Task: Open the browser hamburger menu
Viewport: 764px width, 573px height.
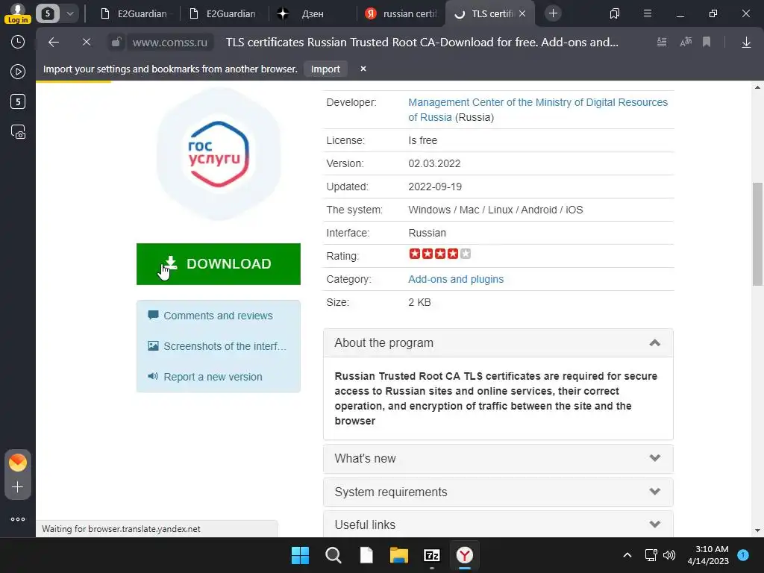Action: click(x=648, y=13)
